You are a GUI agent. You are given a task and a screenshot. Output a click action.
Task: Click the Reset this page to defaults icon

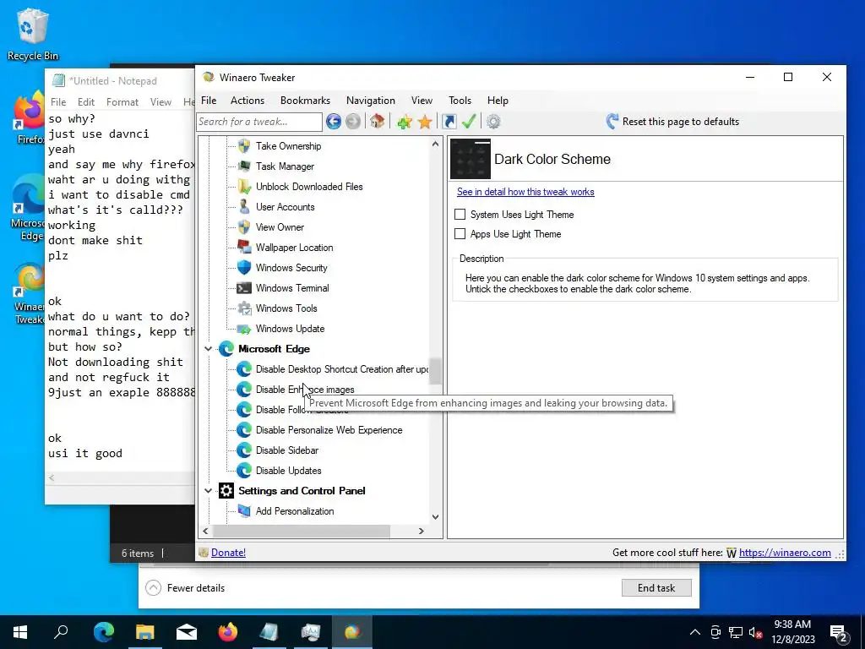[x=612, y=122]
